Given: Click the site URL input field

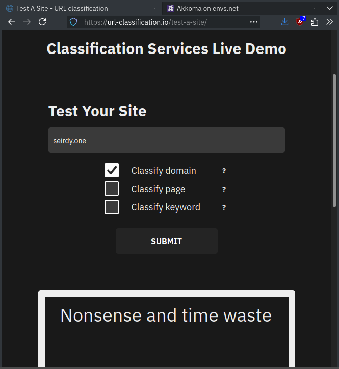Looking at the screenshot, I should coord(166,141).
